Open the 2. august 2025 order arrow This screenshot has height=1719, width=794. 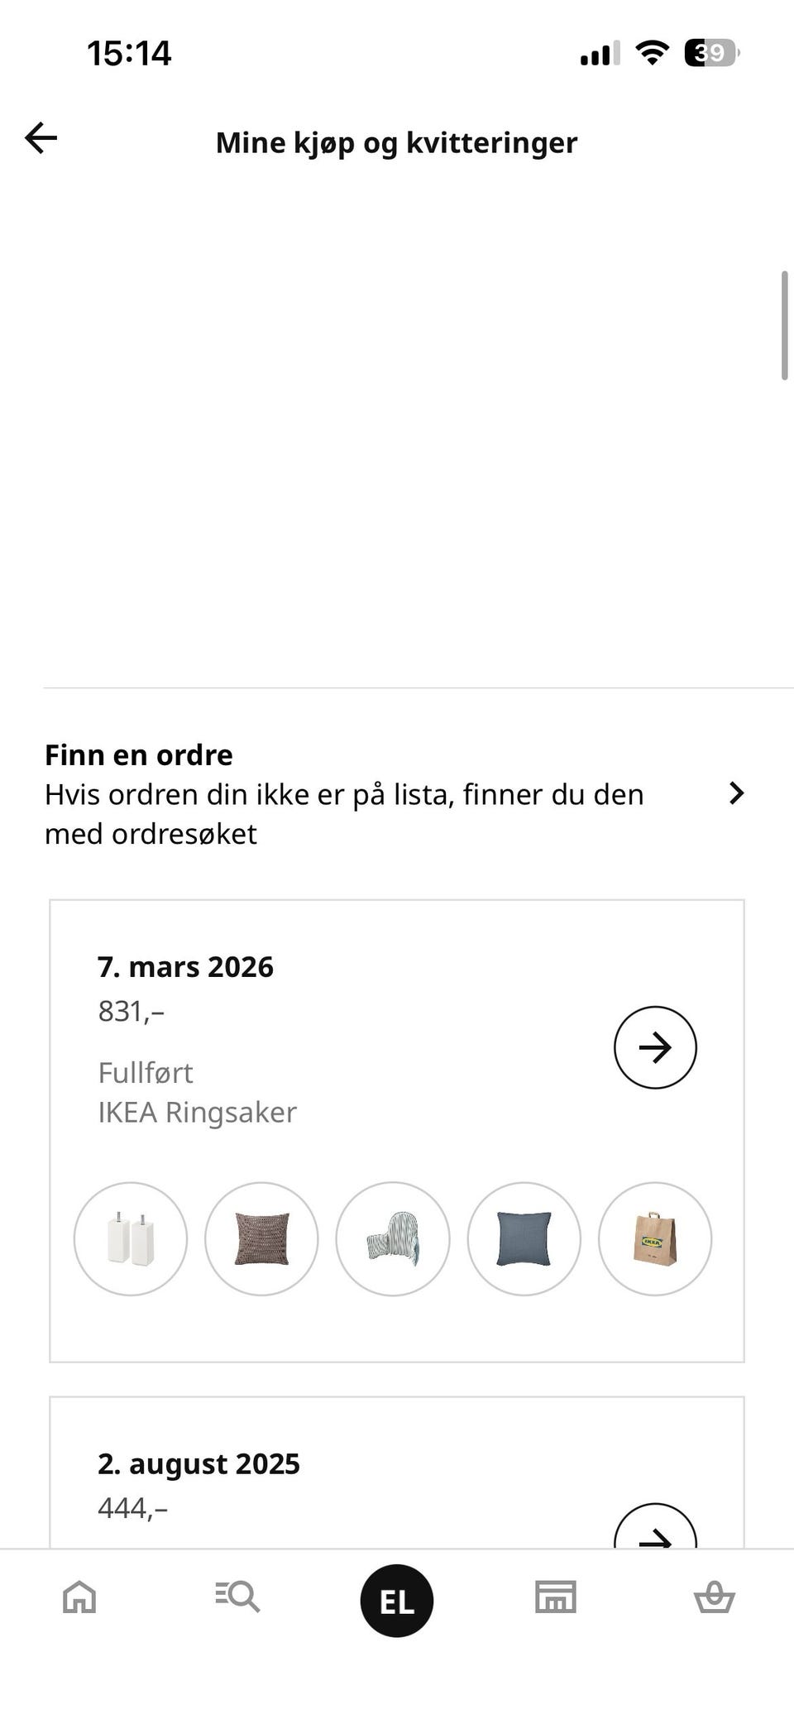click(x=655, y=1531)
